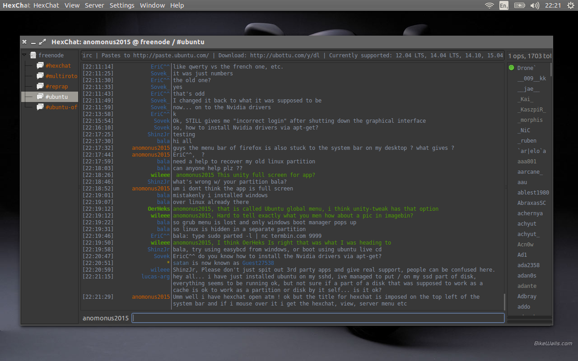
Task: Open the En keyboard layout indicator
Action: click(504, 5)
